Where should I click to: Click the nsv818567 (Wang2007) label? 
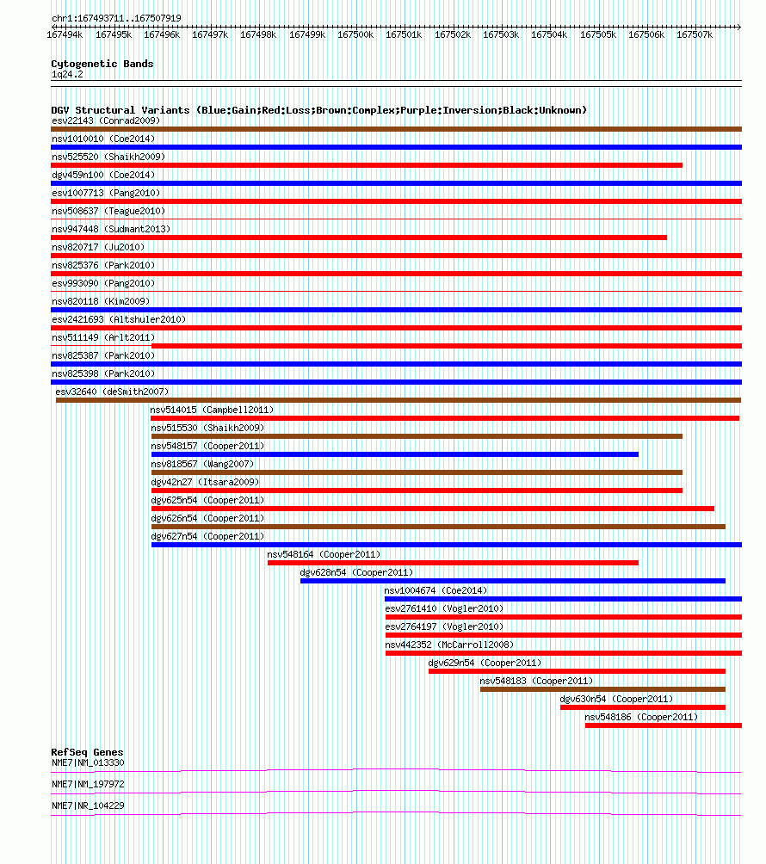[203, 464]
